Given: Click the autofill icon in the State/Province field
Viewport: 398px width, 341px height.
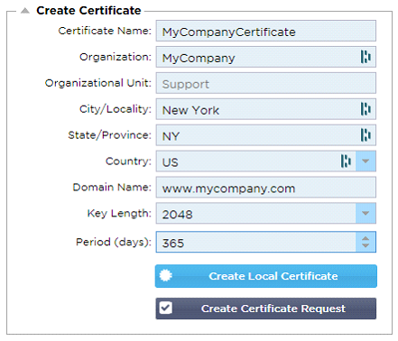Looking at the screenshot, I should pyautogui.click(x=366, y=135).
